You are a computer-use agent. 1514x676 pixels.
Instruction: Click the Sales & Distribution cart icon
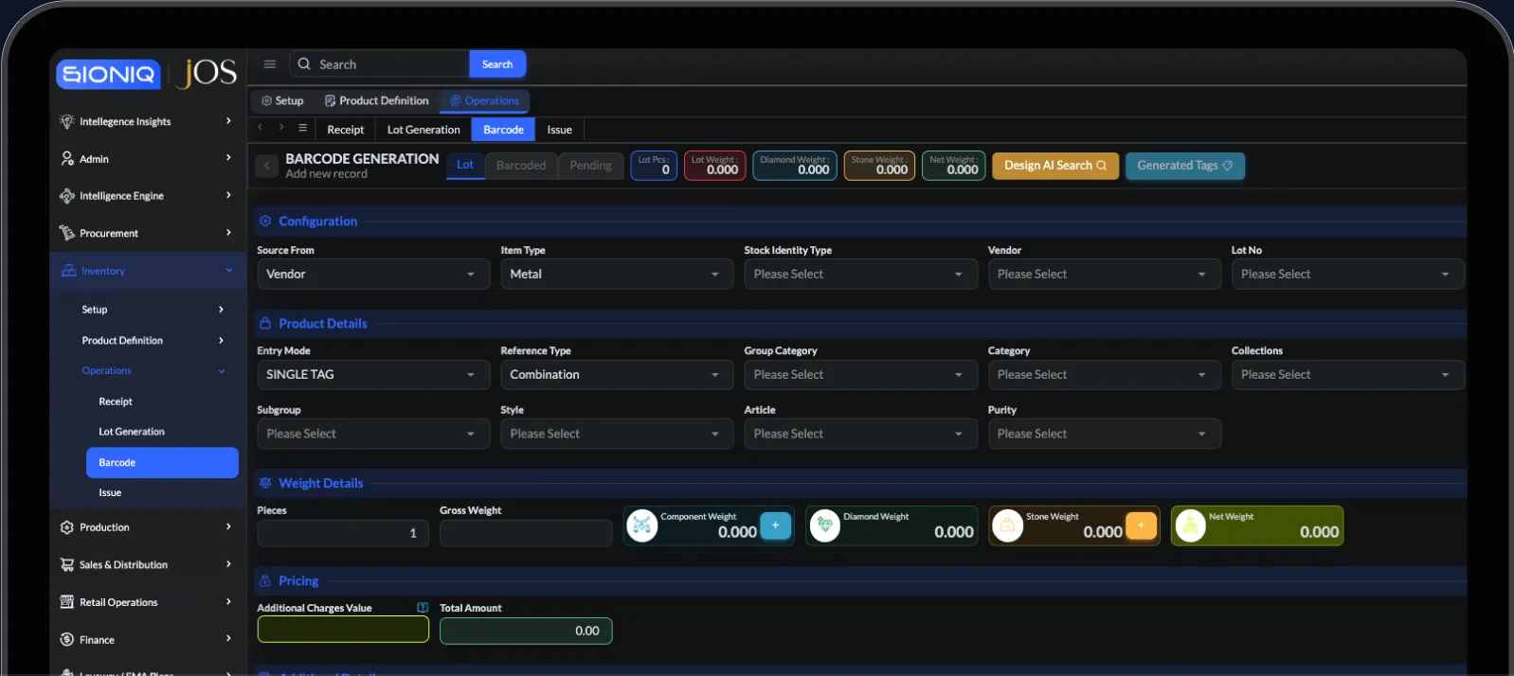(66, 564)
